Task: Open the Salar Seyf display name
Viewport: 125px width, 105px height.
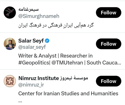Action: tap(31, 41)
